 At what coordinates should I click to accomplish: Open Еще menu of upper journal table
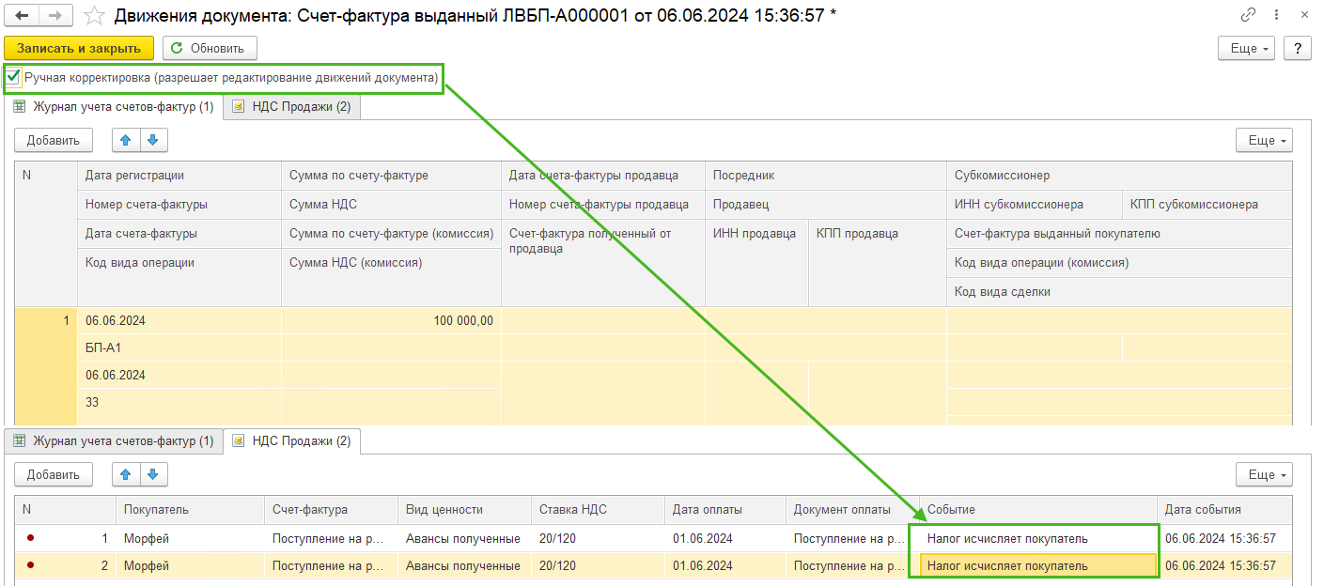click(1264, 140)
